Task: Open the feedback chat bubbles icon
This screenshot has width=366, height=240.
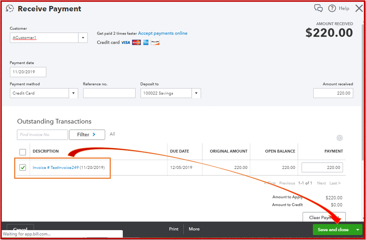Action: [318, 8]
